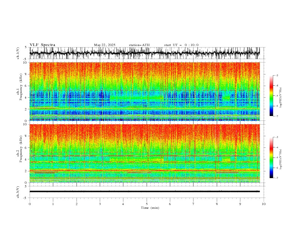Click the 'ch.1(V)' waveform axis label
This screenshot has height=229, width=297.
(x=18, y=53)
